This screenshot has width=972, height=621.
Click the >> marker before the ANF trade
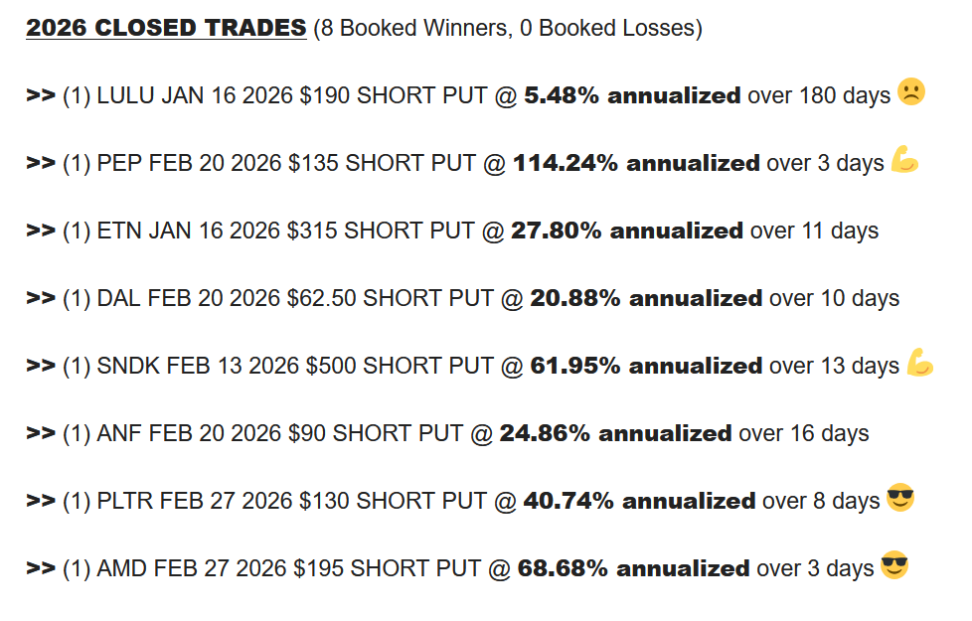click(x=40, y=434)
